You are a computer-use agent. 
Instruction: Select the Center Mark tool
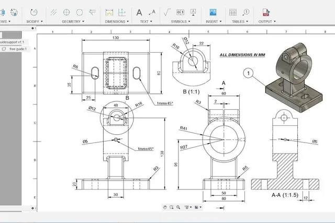pyautogui.click(x=66, y=13)
